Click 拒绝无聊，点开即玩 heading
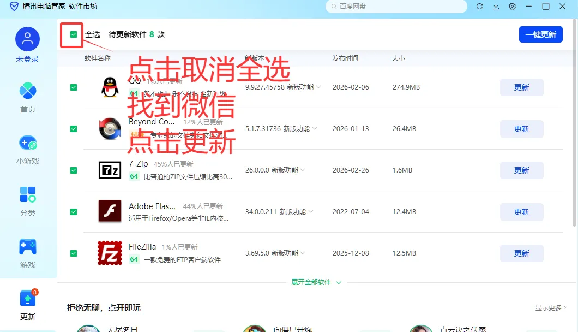Image resolution: width=578 pixels, height=332 pixels. 104,307
